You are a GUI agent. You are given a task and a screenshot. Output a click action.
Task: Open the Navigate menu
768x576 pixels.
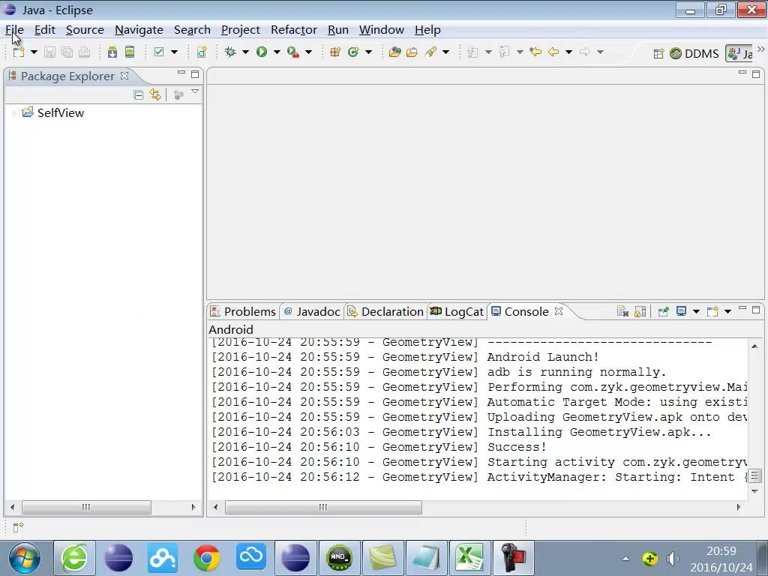(x=139, y=30)
